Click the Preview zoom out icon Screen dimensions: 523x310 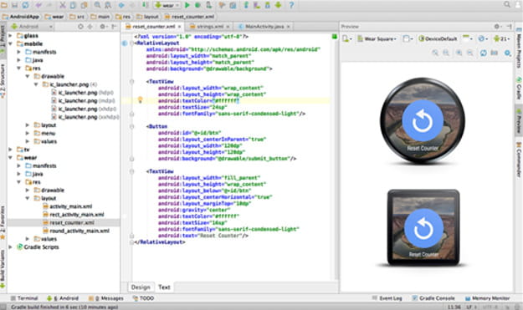click(x=470, y=53)
